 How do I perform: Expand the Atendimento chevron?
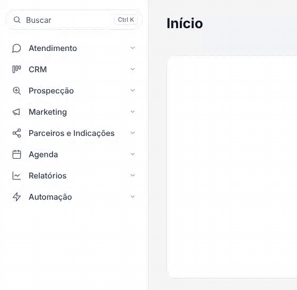(x=133, y=48)
